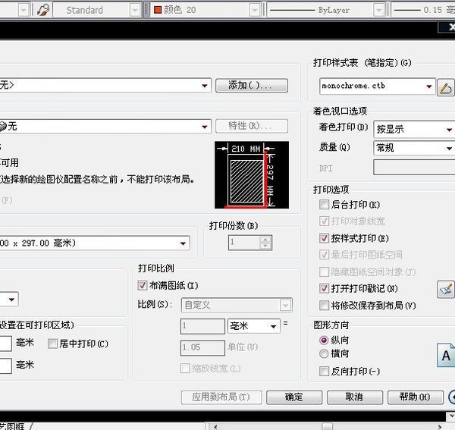This screenshot has height=430, width=455.
Task: Click the red color 20 swatch
Action: 158,10
